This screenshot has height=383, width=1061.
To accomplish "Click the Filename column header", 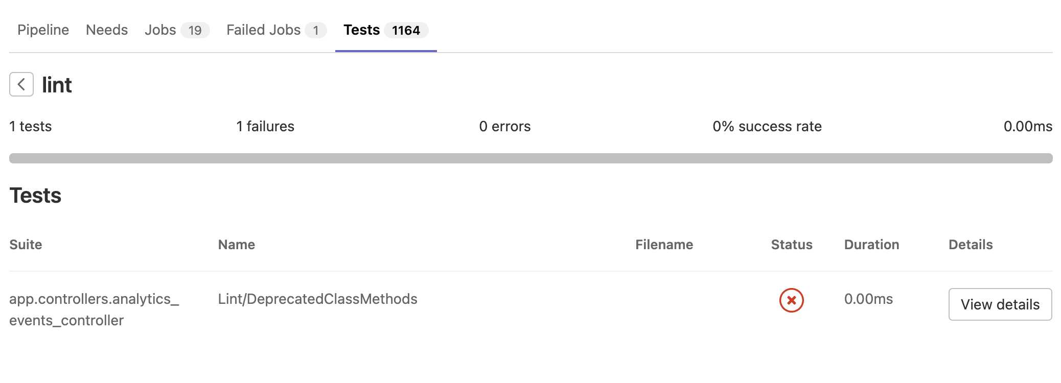I will tap(664, 245).
